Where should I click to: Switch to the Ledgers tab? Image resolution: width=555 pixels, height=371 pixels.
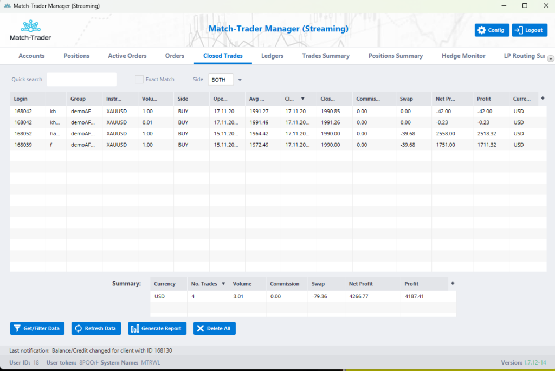[272, 56]
